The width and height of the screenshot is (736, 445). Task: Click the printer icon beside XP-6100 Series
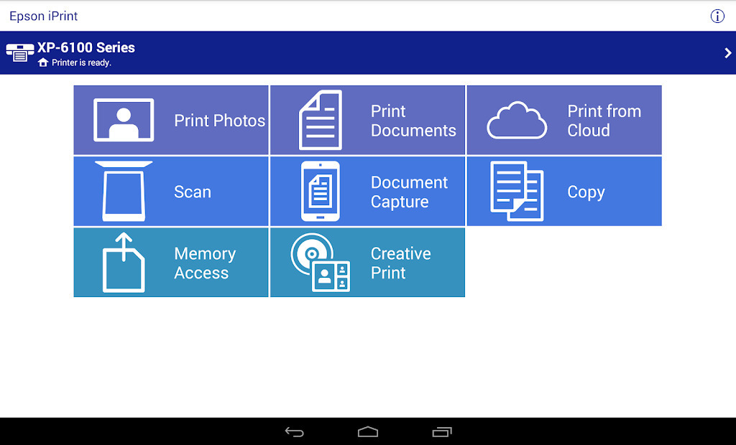19,52
